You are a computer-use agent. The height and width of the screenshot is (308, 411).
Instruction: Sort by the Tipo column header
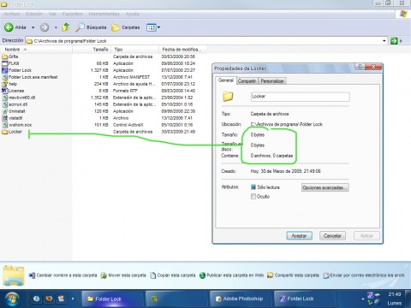[x=134, y=50]
